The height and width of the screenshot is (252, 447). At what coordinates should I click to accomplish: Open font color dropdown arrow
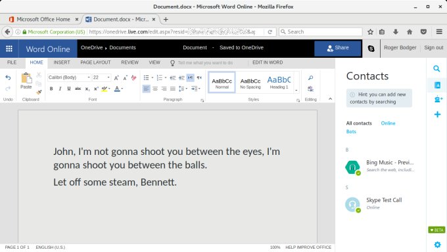122,89
